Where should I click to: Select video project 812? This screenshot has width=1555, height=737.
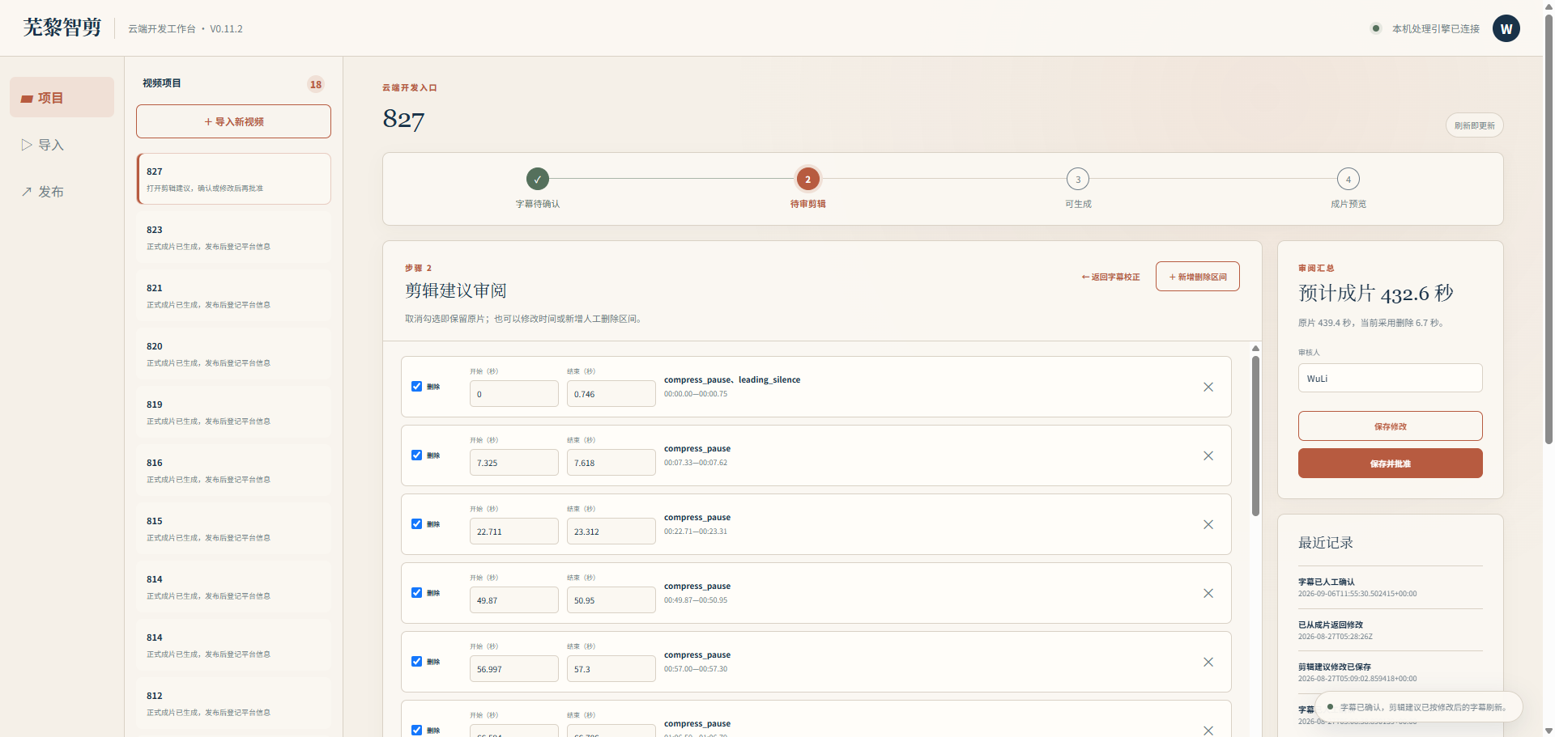(x=233, y=703)
